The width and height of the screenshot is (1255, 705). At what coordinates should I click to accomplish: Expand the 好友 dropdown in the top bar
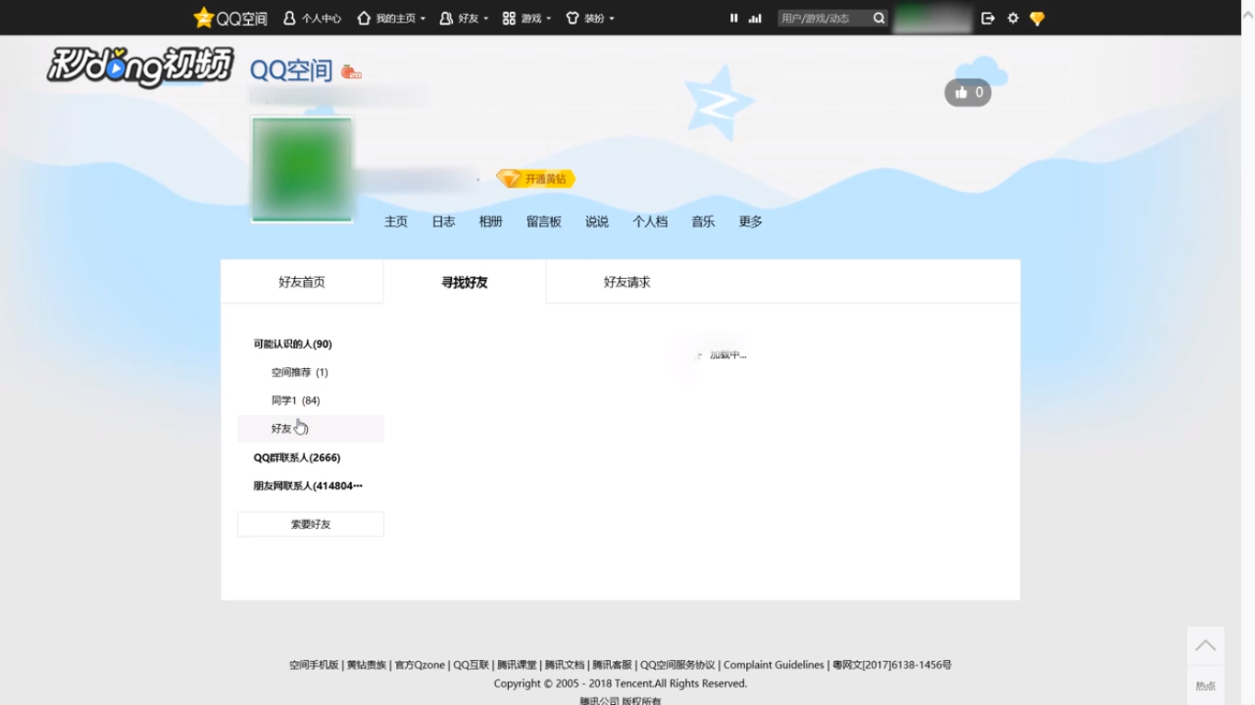(464, 18)
